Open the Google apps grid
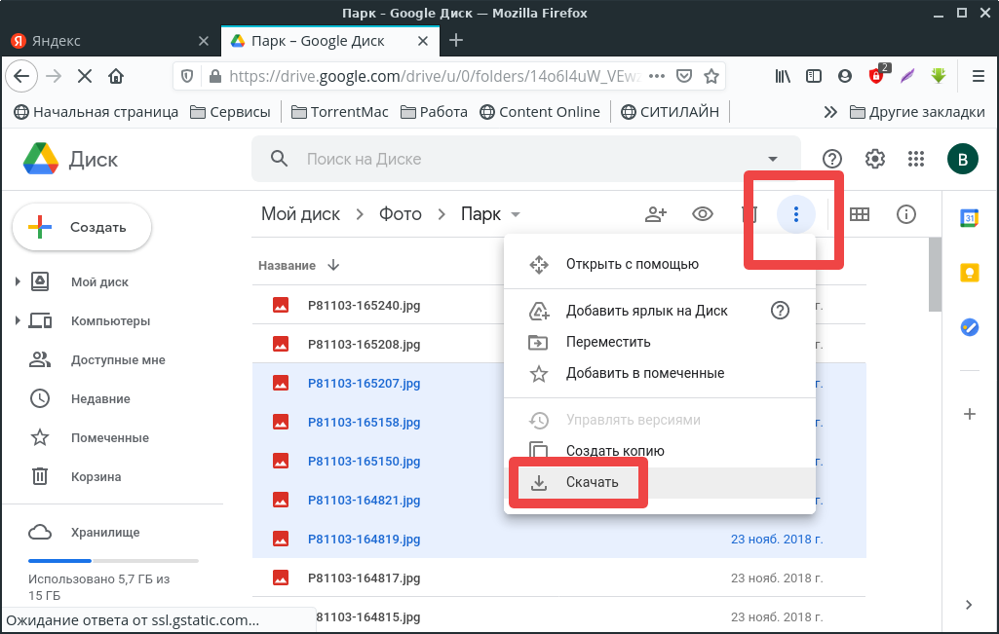This screenshot has height=634, width=999. tap(916, 159)
